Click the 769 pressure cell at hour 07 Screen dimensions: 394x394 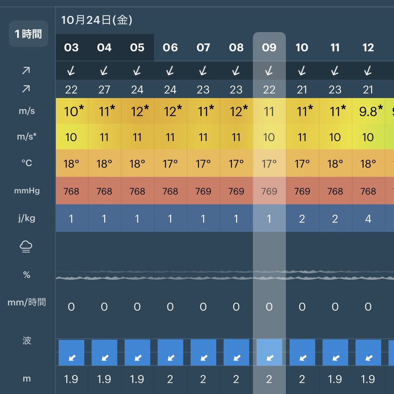[x=203, y=191]
